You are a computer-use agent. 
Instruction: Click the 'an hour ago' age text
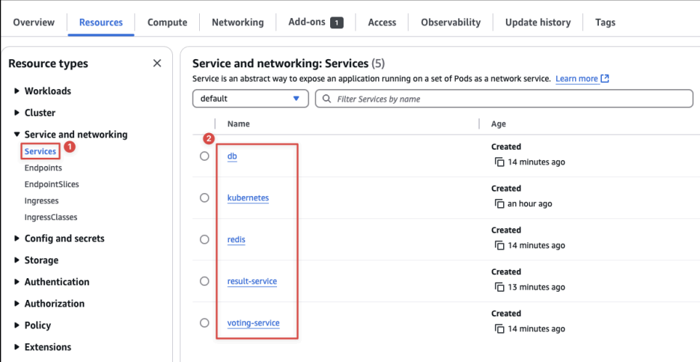pyautogui.click(x=530, y=203)
